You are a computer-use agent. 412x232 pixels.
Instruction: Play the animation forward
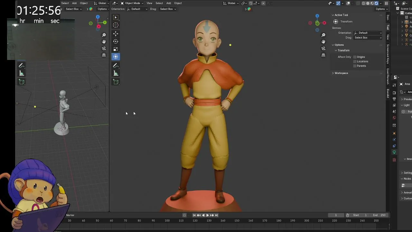(207, 215)
